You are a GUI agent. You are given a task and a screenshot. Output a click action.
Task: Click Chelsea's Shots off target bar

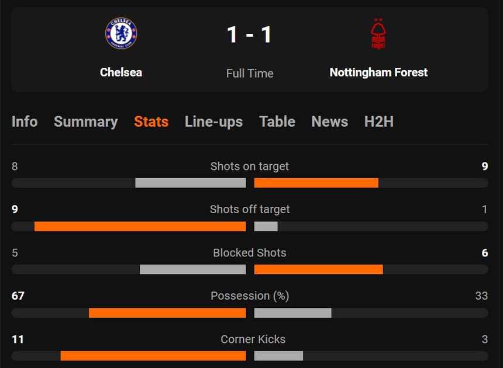pyautogui.click(x=140, y=225)
